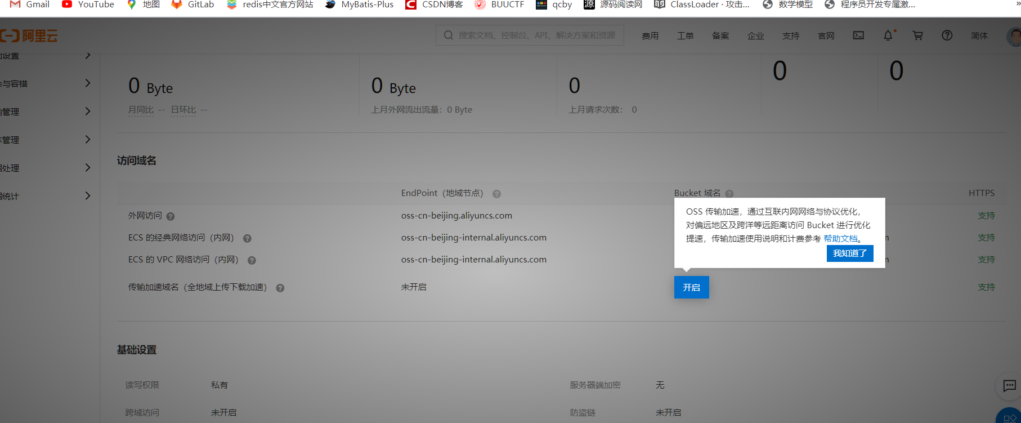
Task: Click the 访问域名 section heading
Action: click(x=137, y=161)
